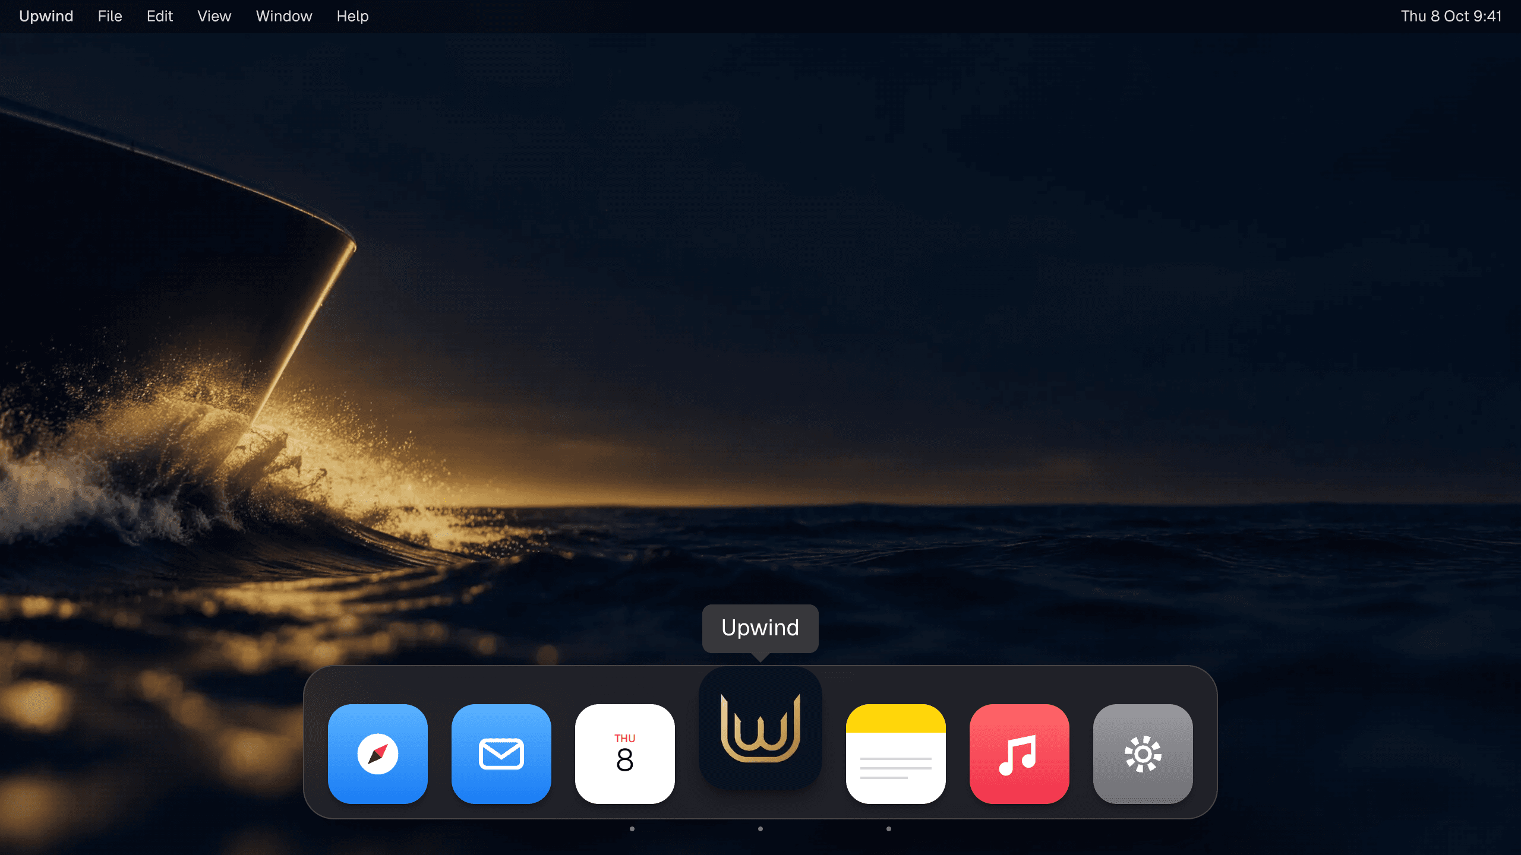Open the Window menu

284,16
